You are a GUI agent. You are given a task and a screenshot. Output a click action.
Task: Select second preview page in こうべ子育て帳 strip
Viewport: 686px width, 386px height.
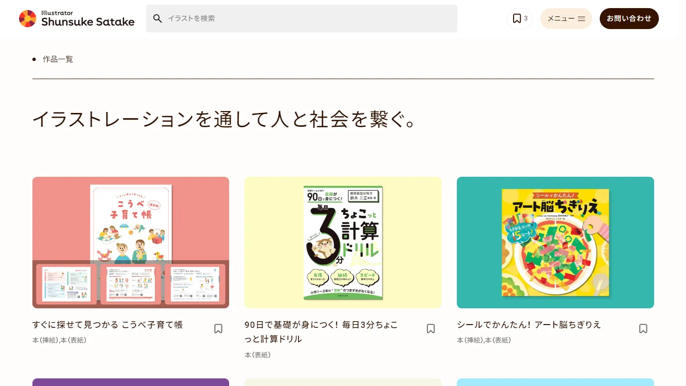[131, 284]
